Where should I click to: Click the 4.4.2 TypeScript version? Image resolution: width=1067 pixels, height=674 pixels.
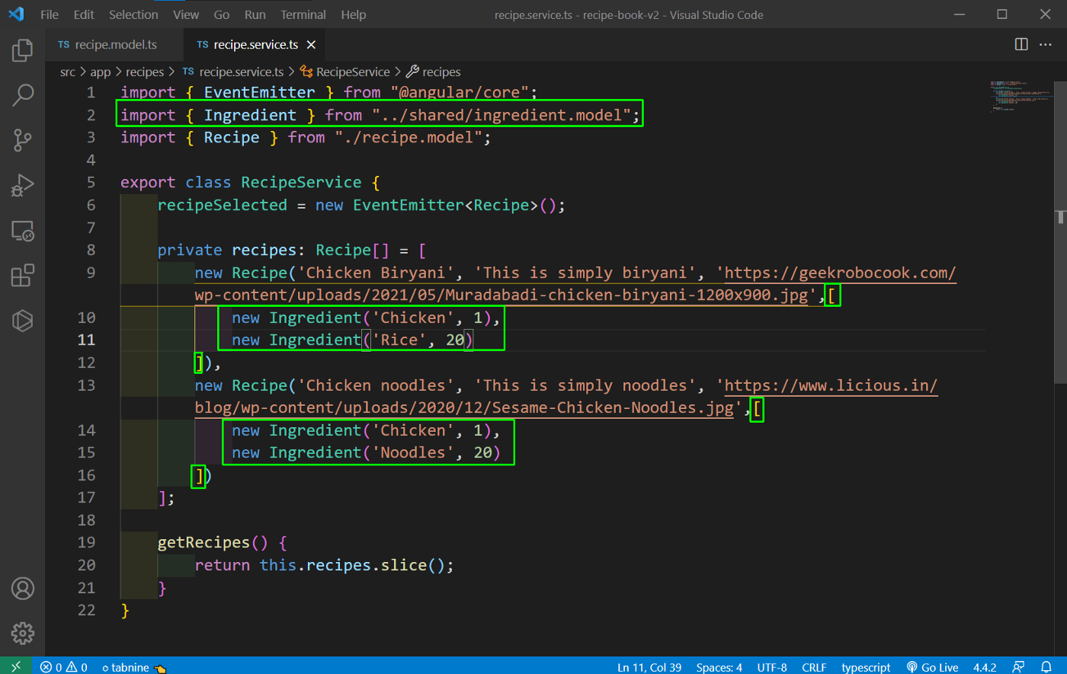point(985,667)
